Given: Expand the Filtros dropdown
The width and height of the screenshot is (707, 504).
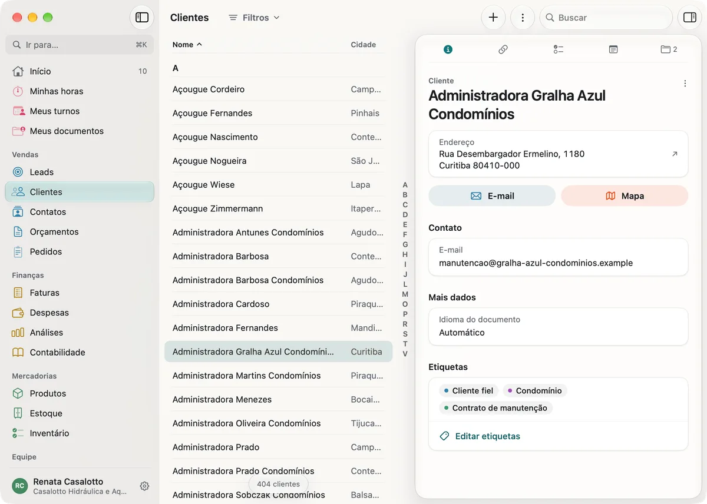Looking at the screenshot, I should (254, 18).
